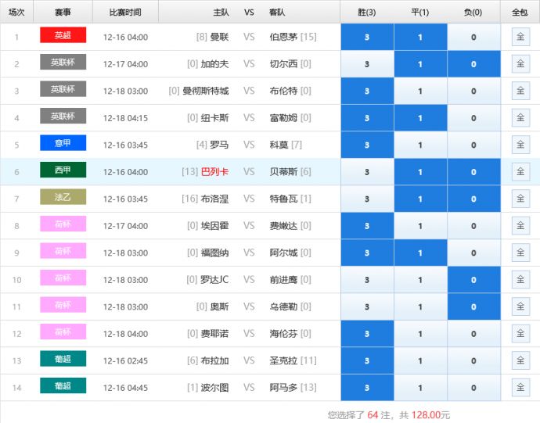Toggle draw (1) for 罗马 vs 科莫
The image size is (540, 423).
[x=420, y=145]
